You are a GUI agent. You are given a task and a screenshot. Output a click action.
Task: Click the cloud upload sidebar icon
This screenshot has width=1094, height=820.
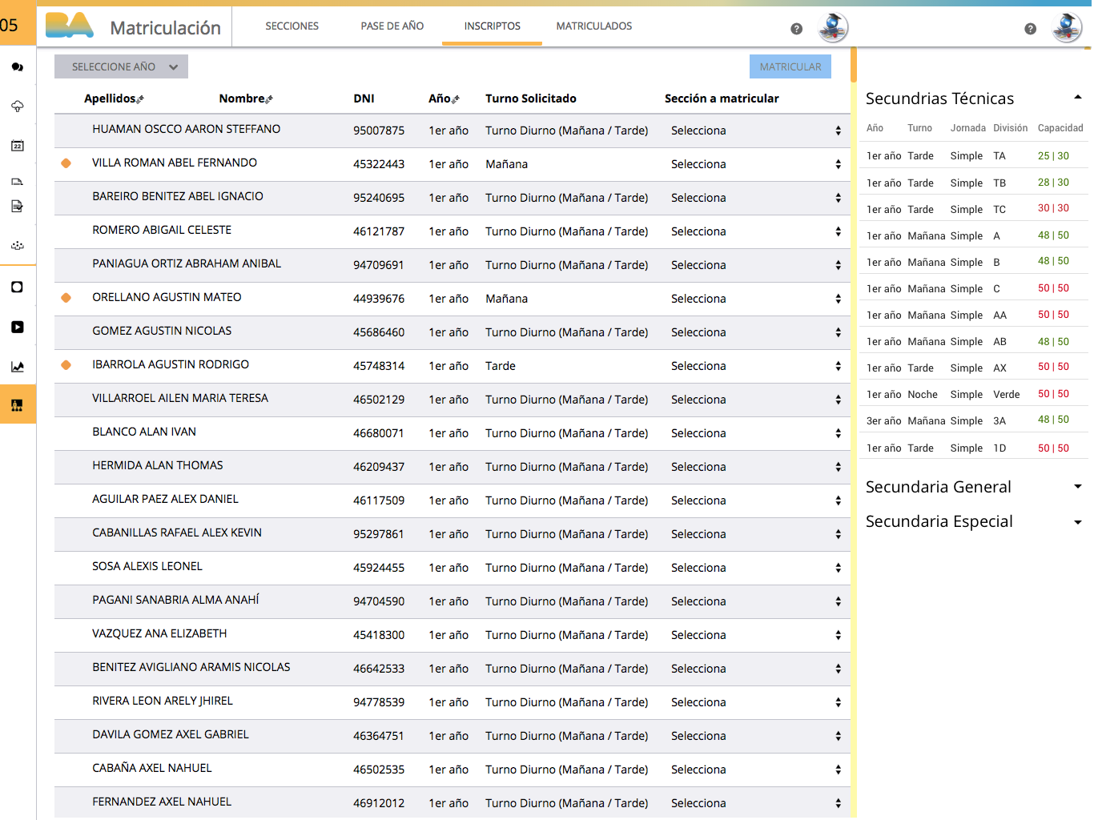(17, 107)
